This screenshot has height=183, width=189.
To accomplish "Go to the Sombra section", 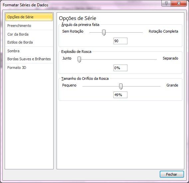I will coord(29,51).
